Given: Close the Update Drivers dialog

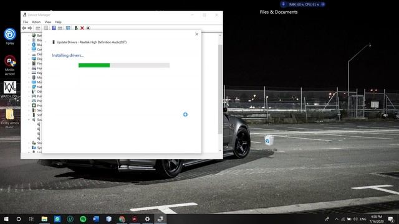Looking at the screenshot, I should click(x=196, y=34).
